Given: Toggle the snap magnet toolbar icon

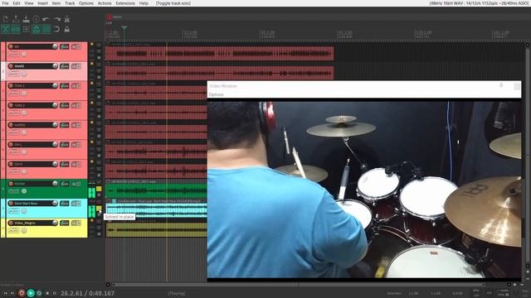Looking at the screenshot, I should [56, 29].
